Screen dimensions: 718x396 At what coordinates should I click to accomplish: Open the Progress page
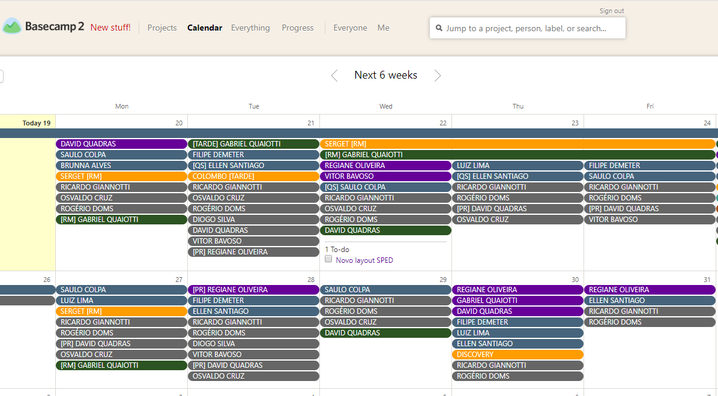pos(297,28)
